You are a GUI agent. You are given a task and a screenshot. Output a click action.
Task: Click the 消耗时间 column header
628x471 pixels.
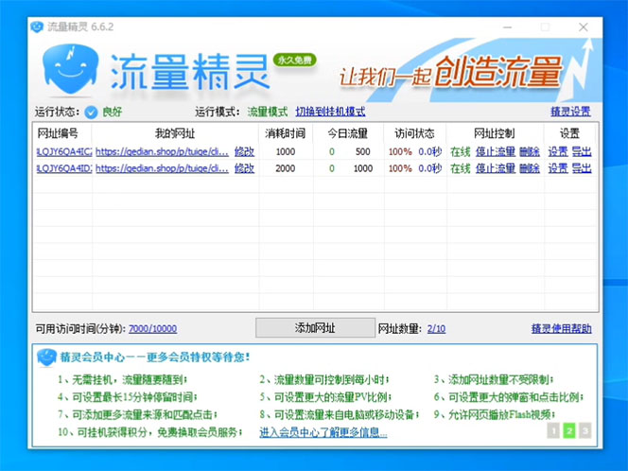pos(285,133)
